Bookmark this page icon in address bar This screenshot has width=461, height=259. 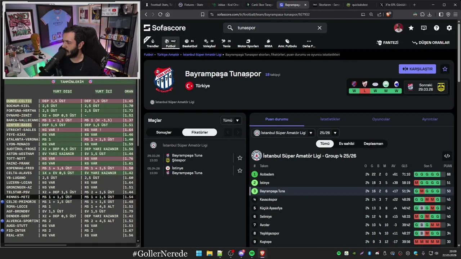pyautogui.click(x=202, y=14)
